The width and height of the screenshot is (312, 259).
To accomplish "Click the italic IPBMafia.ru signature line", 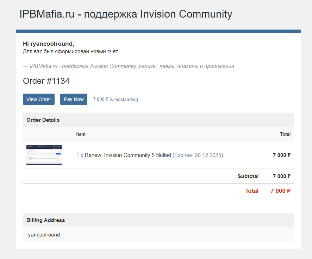I will tap(129, 66).
